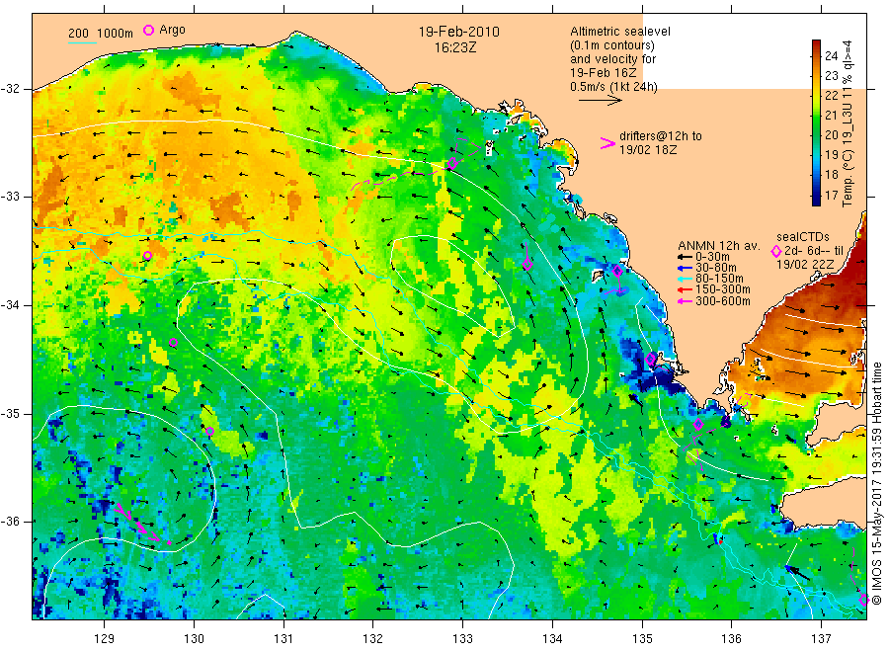
Task: Click the magenta 300-600m legend arrow
Action: tap(685, 301)
